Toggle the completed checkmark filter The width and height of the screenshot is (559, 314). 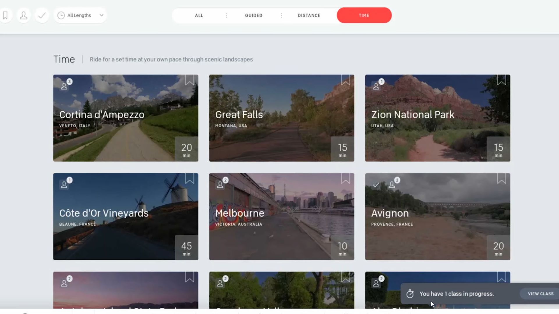[x=42, y=15]
